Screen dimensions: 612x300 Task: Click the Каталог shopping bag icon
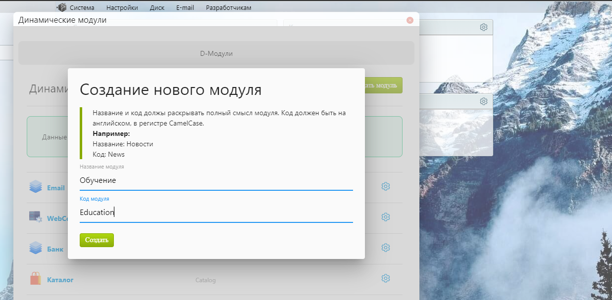coord(36,279)
